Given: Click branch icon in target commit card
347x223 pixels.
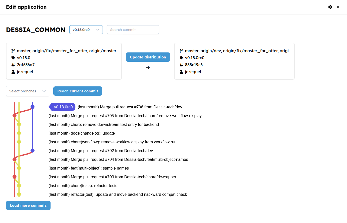Looking at the screenshot, I should tap(181, 51).
